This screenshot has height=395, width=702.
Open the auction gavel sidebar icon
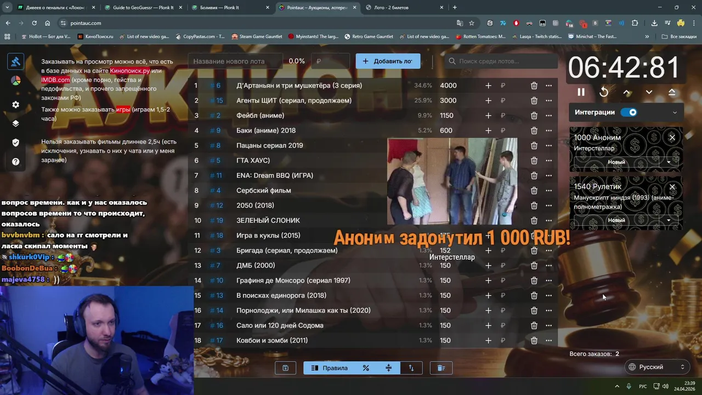[x=15, y=61]
